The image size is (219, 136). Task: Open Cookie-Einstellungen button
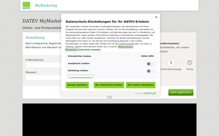point(81,77)
